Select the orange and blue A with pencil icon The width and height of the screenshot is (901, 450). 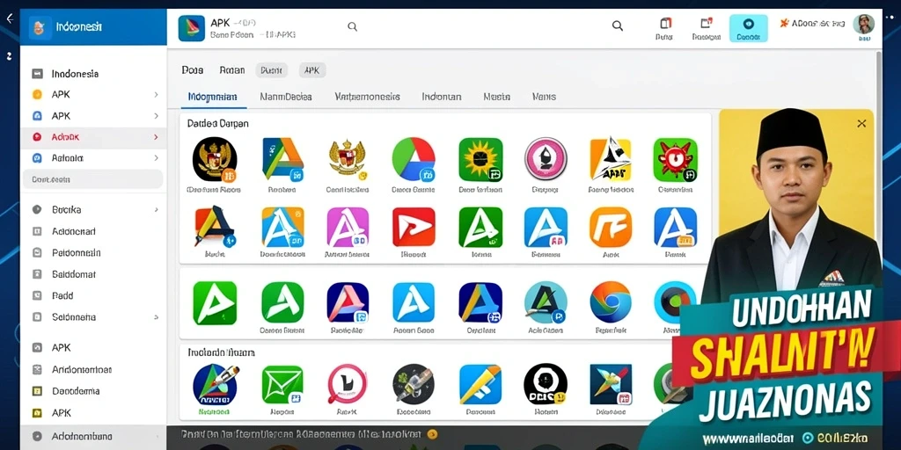pyautogui.click(x=215, y=228)
